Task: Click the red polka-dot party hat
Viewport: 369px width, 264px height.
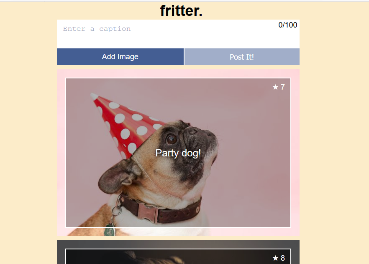Action: tap(127, 124)
